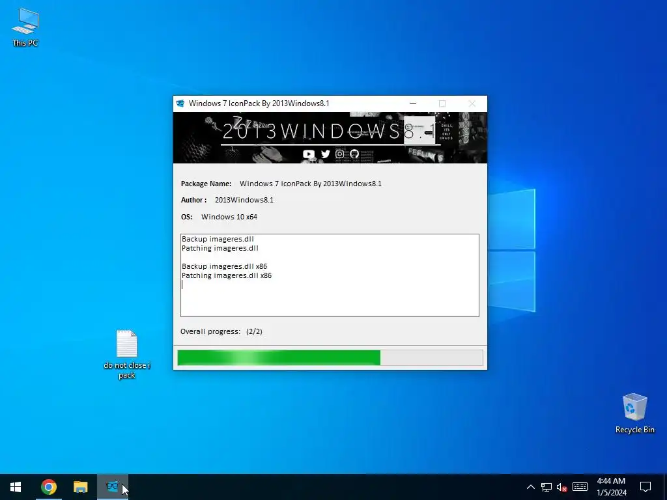Click the Twitter icon in the banner

326,154
